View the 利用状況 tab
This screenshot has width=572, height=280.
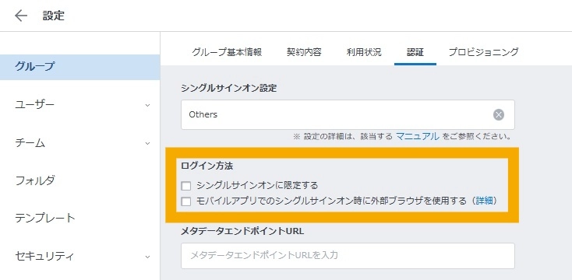click(x=364, y=52)
